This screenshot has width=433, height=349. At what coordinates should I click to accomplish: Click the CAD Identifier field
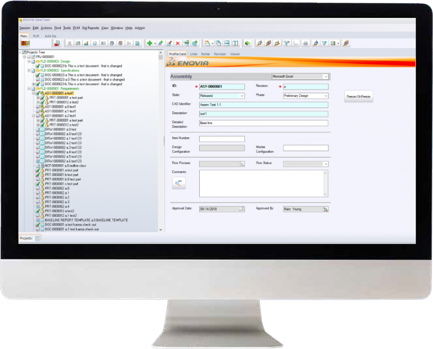click(x=264, y=105)
